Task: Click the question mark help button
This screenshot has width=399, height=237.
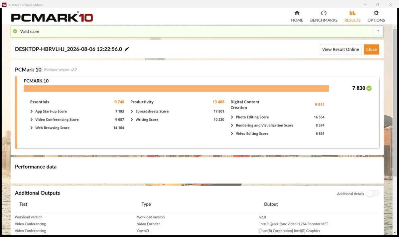Action: [x=378, y=32]
